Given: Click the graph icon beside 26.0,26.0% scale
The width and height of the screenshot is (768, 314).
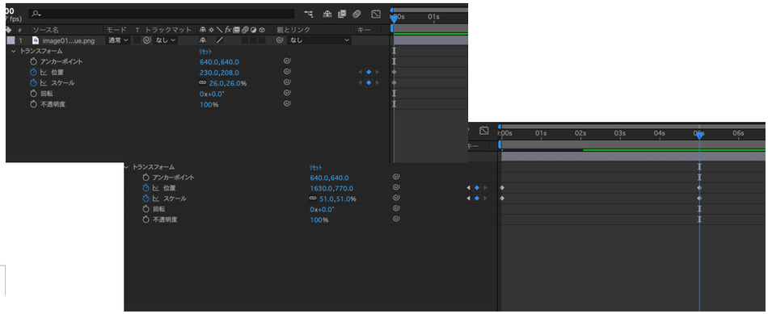Looking at the screenshot, I should (x=43, y=83).
